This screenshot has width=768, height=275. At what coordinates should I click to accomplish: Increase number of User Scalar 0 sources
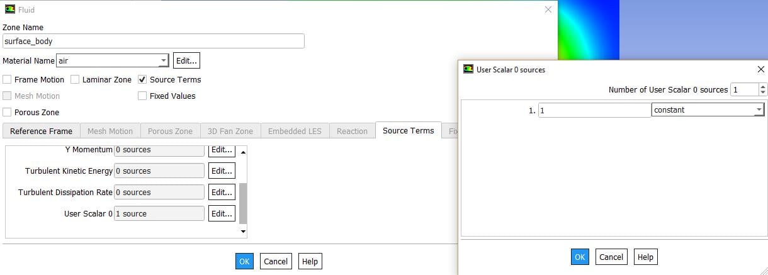(763, 87)
